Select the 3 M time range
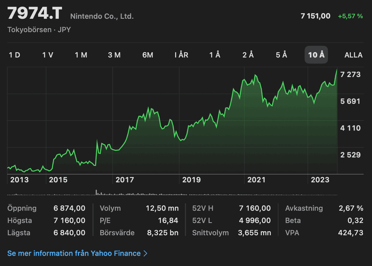The height and width of the screenshot is (266, 372). (114, 55)
